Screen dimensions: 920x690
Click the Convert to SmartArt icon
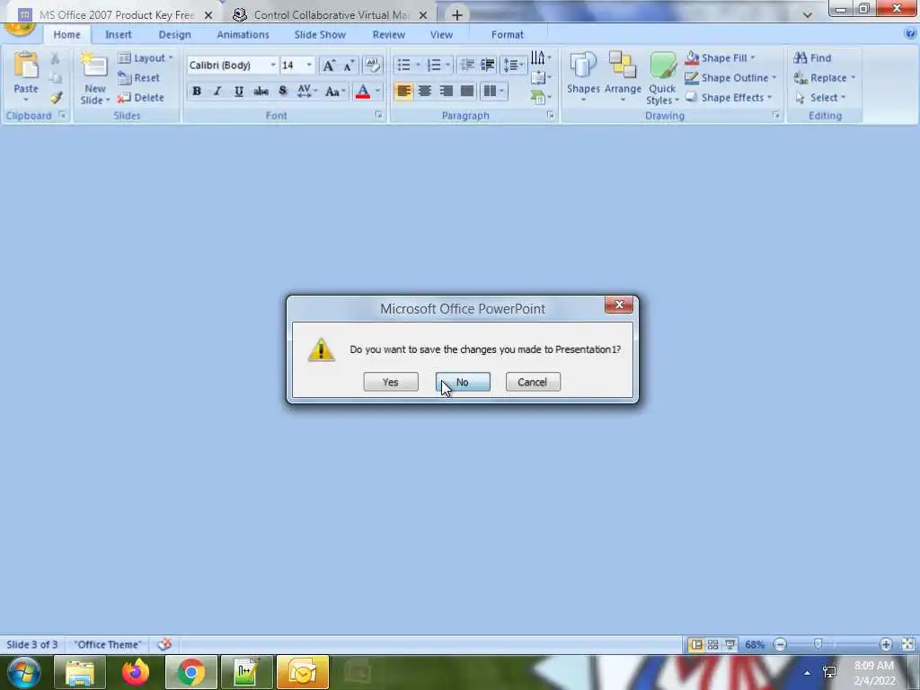[x=540, y=97]
